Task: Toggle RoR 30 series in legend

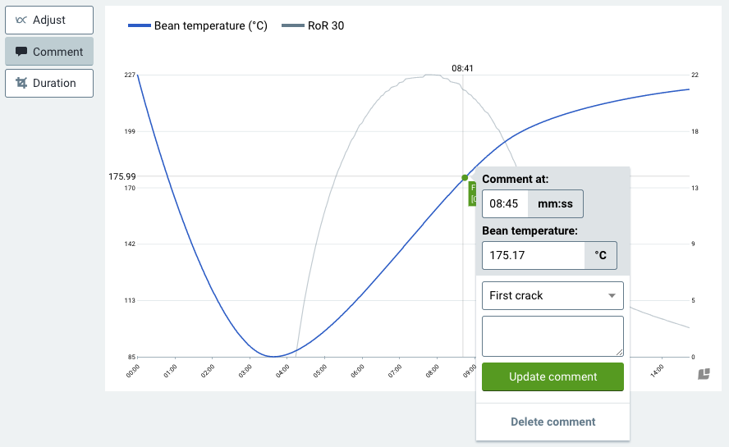Action: point(326,25)
